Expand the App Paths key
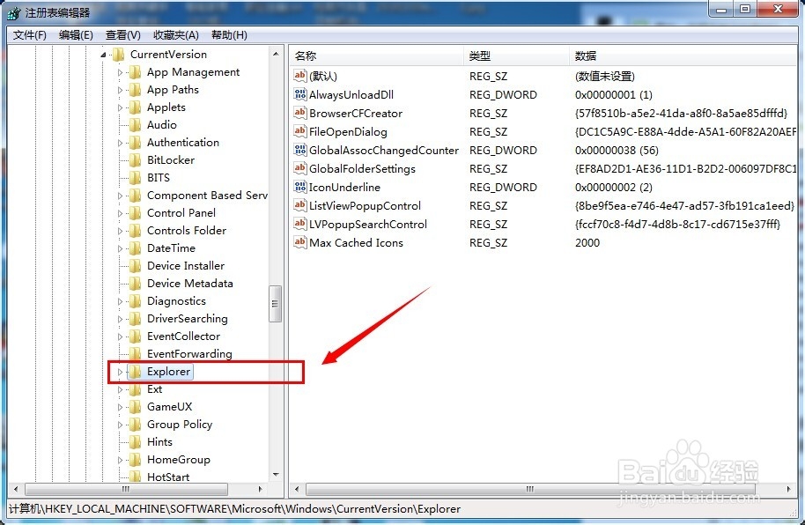The image size is (805, 525). pos(120,90)
